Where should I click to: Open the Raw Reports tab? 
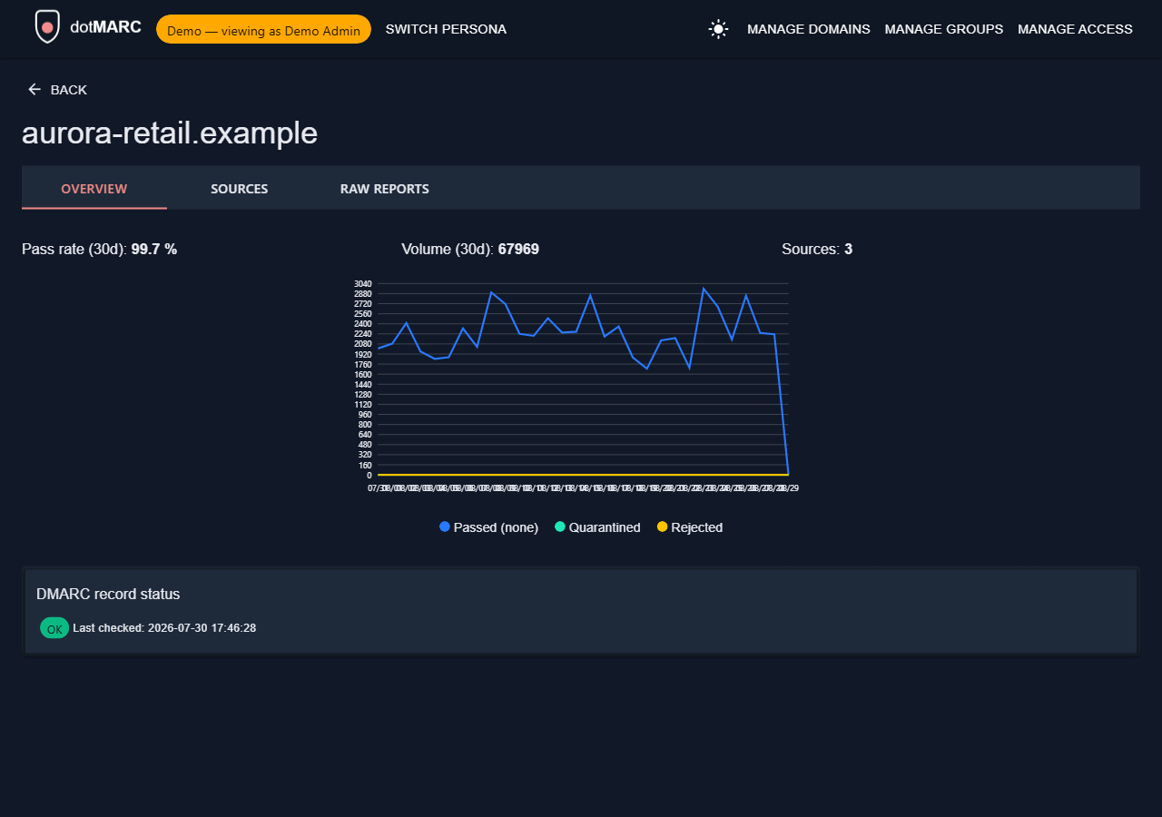coord(385,189)
